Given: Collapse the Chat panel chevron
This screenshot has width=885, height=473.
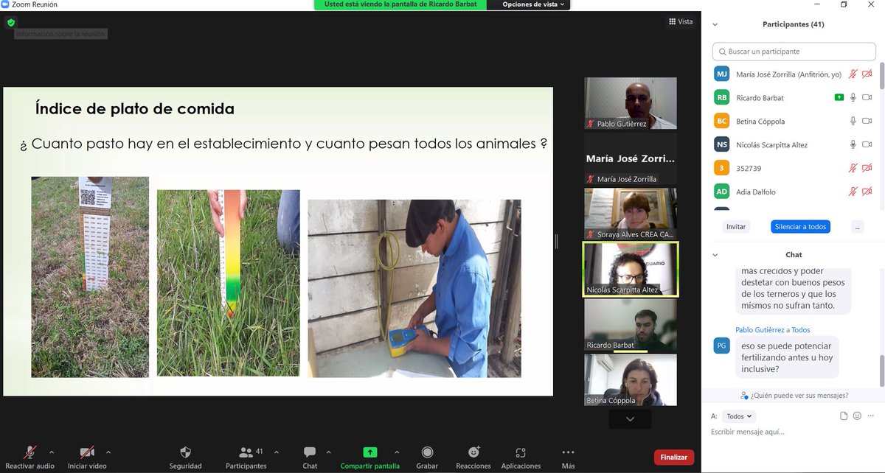Looking at the screenshot, I should click(715, 254).
